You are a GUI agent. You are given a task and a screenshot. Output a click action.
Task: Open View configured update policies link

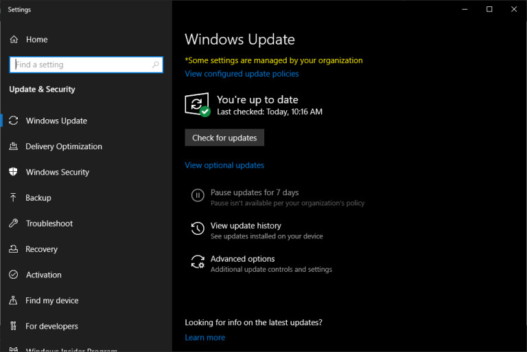[242, 74]
